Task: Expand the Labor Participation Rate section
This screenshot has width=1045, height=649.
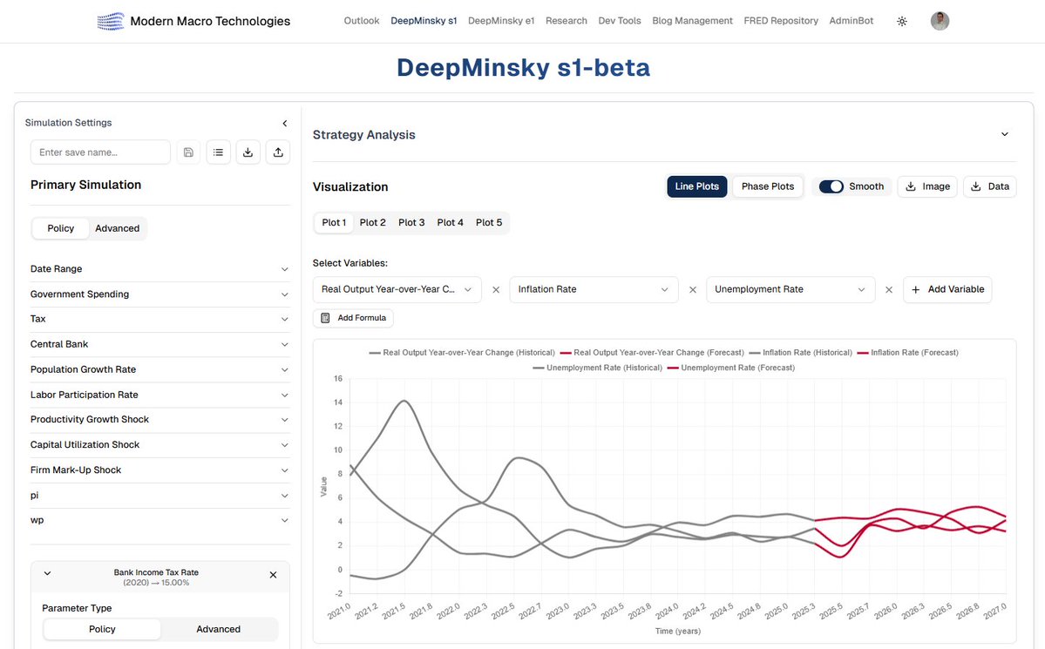Action: (x=159, y=395)
